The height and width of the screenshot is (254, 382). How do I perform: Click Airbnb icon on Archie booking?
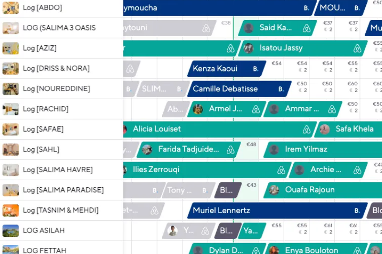point(357,170)
